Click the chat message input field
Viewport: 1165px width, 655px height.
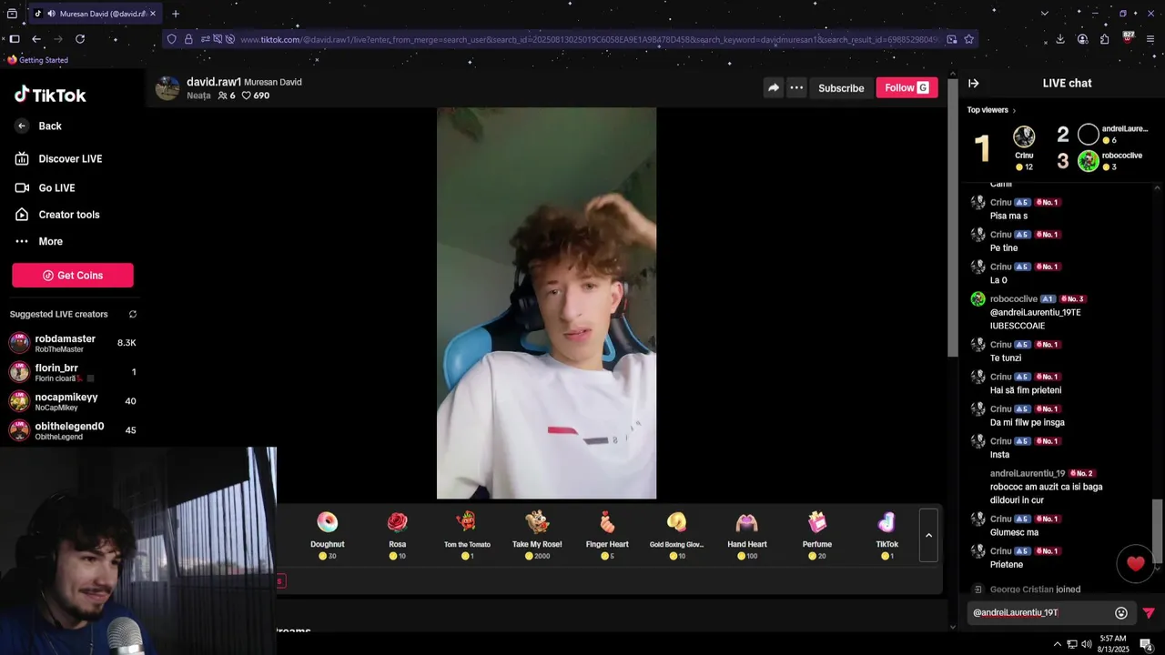(1039, 613)
